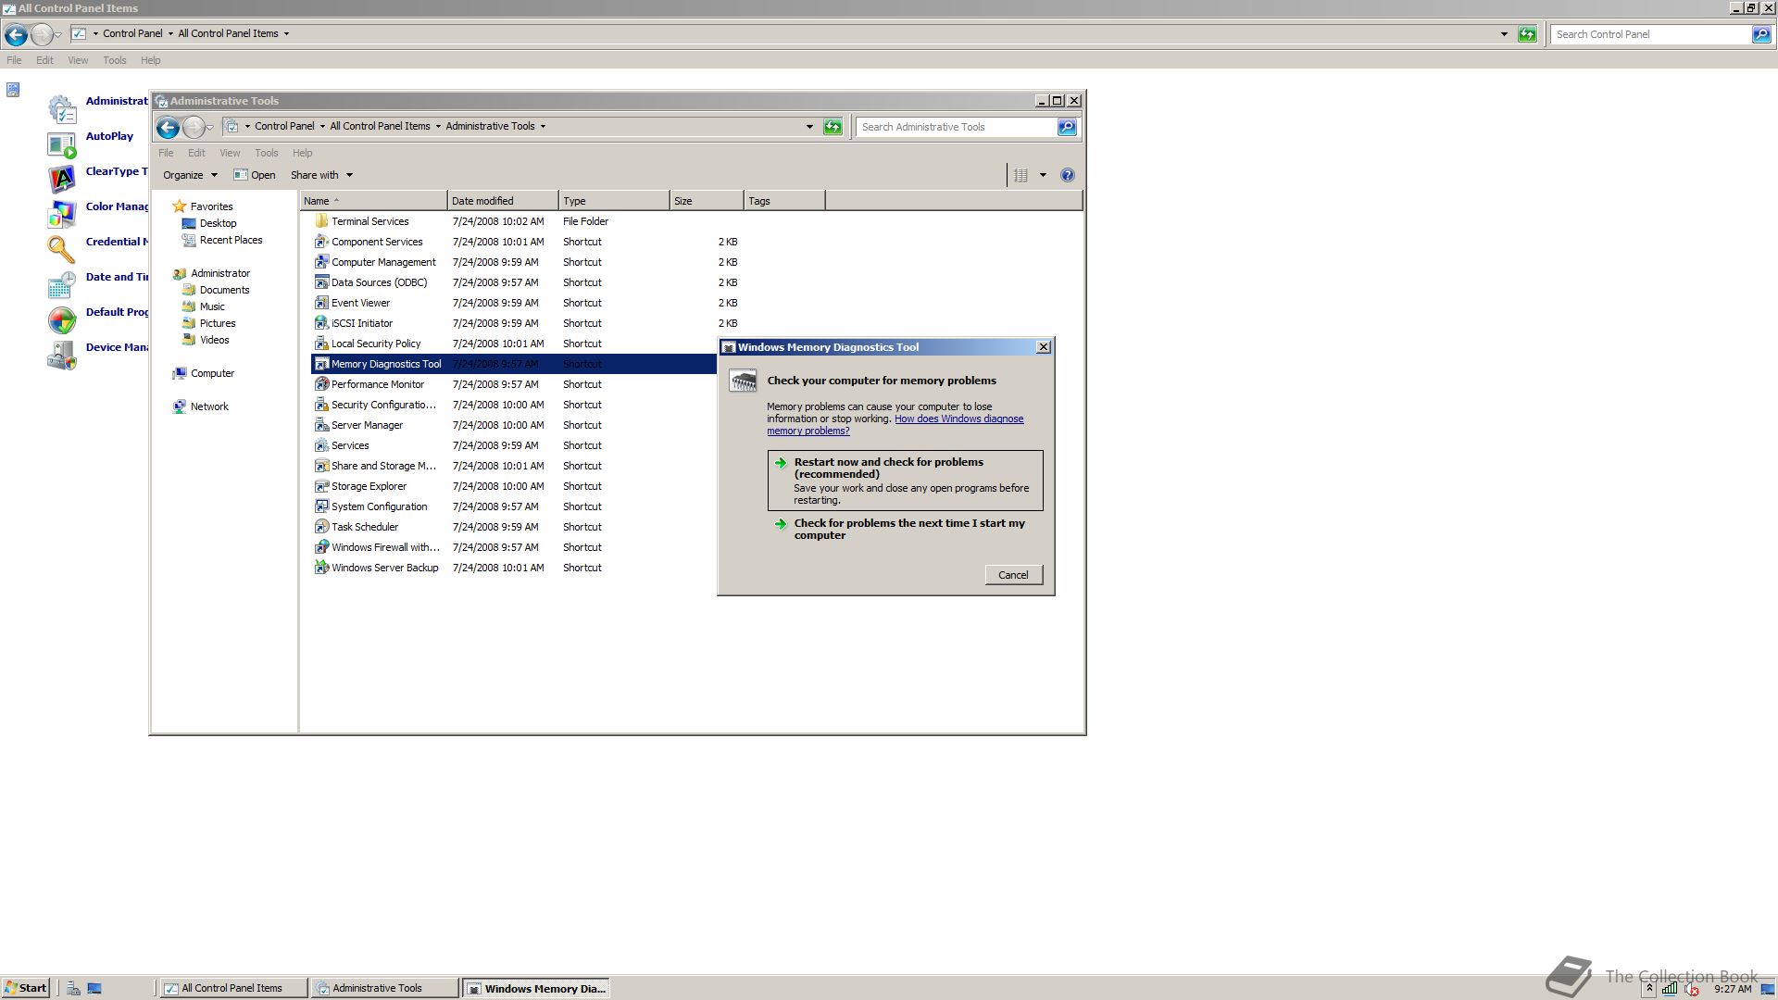Click the Administrative Tools back arrow
This screenshot has height=1000, width=1778.
(x=168, y=127)
